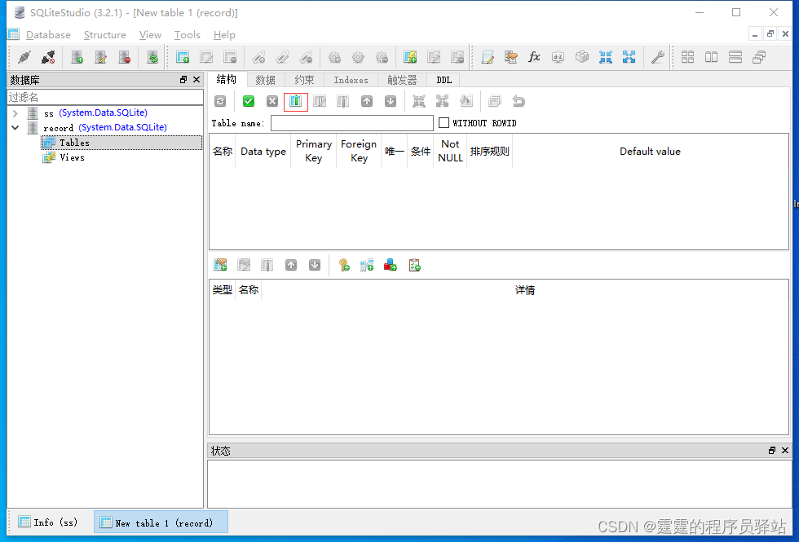Click the blue inward arrows import icon
This screenshot has height=542, width=799.
tap(605, 57)
